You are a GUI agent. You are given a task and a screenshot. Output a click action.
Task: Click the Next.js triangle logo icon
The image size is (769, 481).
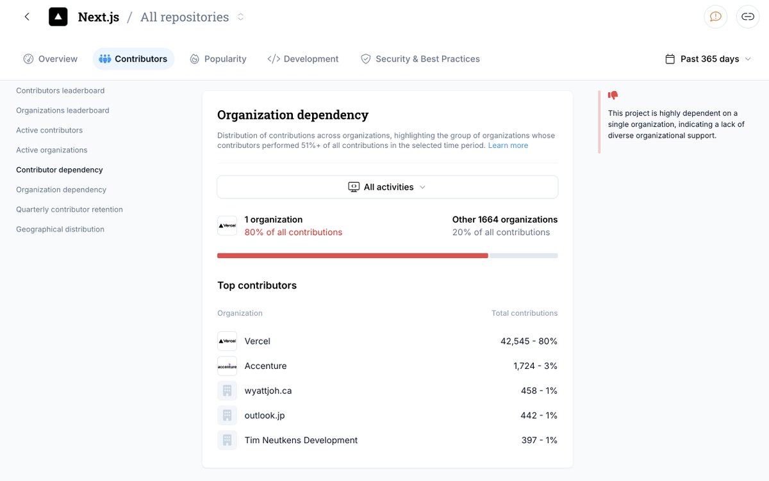[58, 17]
